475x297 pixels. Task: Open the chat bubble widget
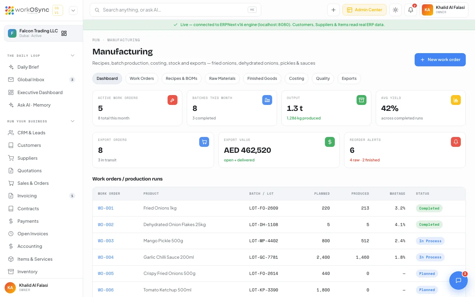click(x=458, y=280)
